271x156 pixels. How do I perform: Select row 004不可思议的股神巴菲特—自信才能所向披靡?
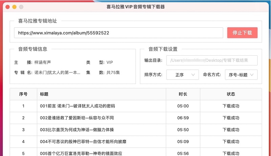pyautogui.click(x=136, y=142)
